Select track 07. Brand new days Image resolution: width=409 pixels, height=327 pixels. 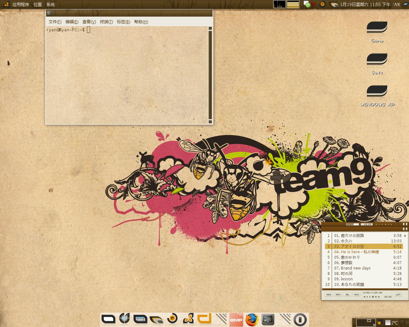click(364, 268)
